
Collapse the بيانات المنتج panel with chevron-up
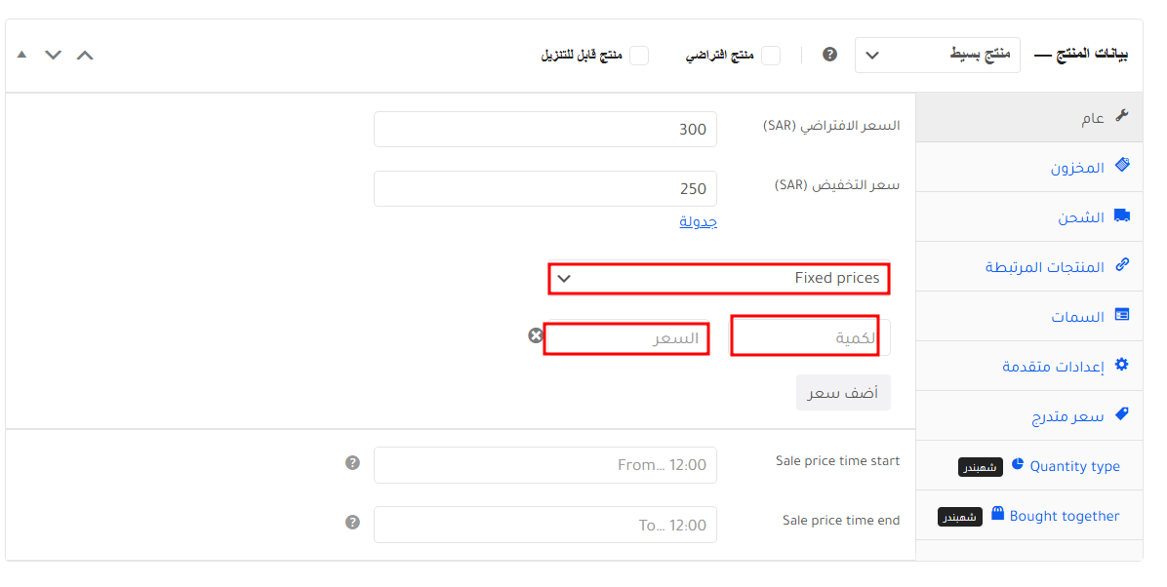tap(85, 56)
